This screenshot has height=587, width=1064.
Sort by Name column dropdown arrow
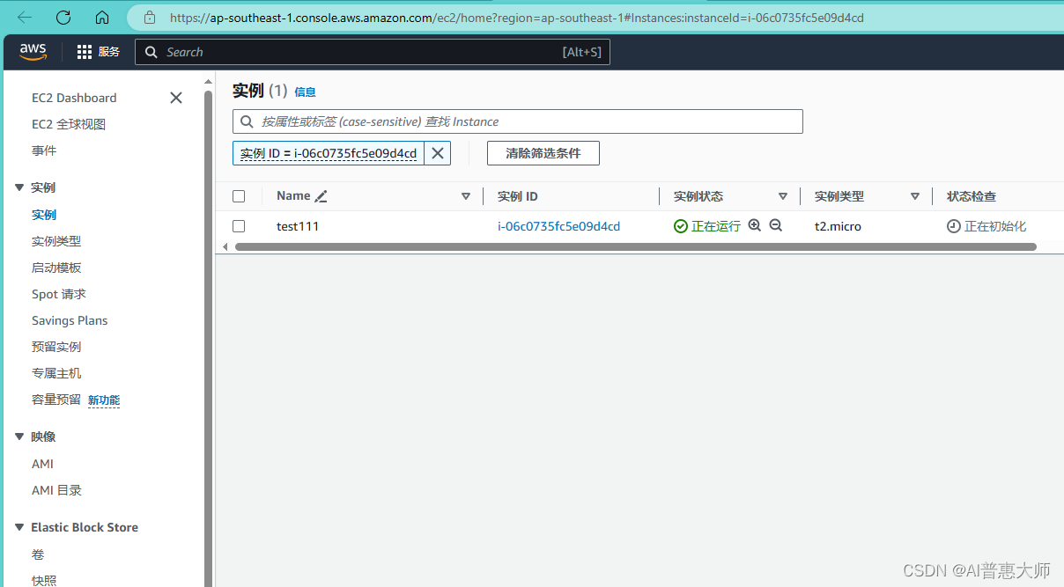466,196
